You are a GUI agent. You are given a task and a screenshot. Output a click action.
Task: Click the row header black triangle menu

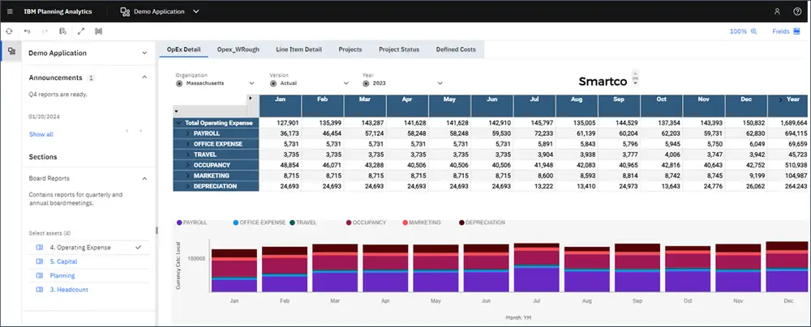click(x=176, y=111)
